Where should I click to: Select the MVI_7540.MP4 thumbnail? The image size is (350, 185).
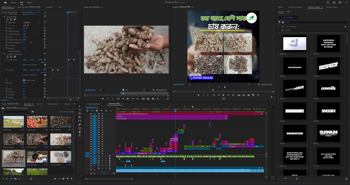[37, 156]
